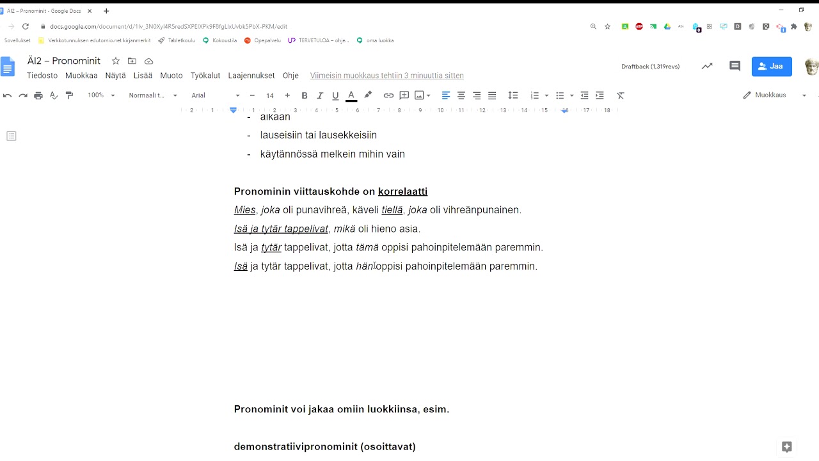Center align the text
819x461 pixels.
tap(461, 95)
